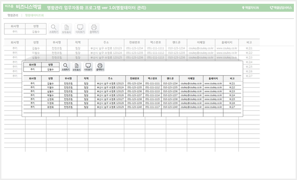Click 출력하기 printer icon in the overlay

pyautogui.click(x=100, y=67)
